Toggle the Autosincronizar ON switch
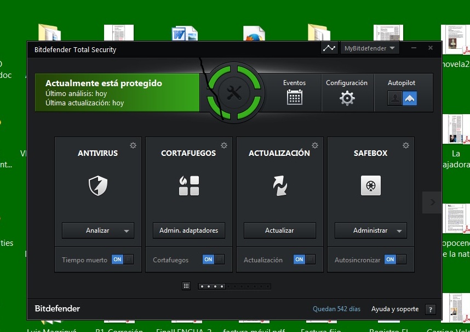This screenshot has height=332, width=470. coord(395,260)
